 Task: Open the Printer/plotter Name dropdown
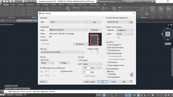click(69, 30)
